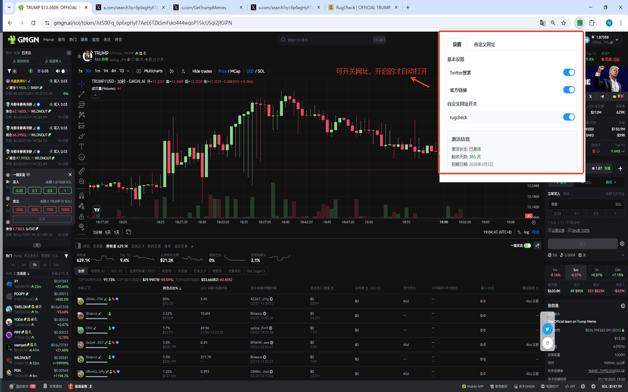Sort the hot list by 交易数
Viewport: 628px width, 392px height.
coord(23,273)
